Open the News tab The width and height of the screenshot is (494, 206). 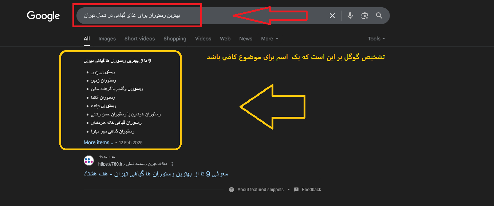click(246, 39)
